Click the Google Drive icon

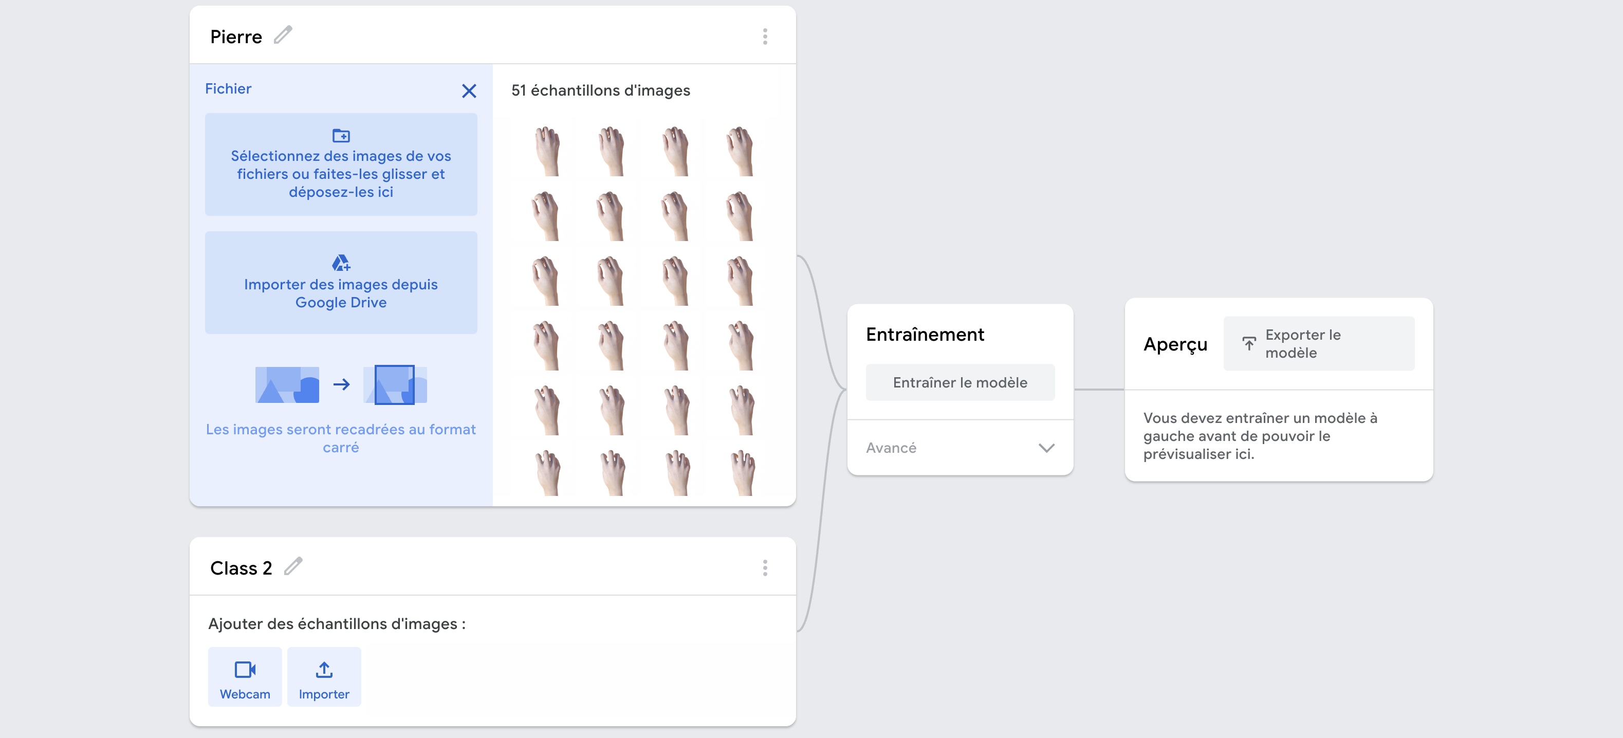[341, 262]
